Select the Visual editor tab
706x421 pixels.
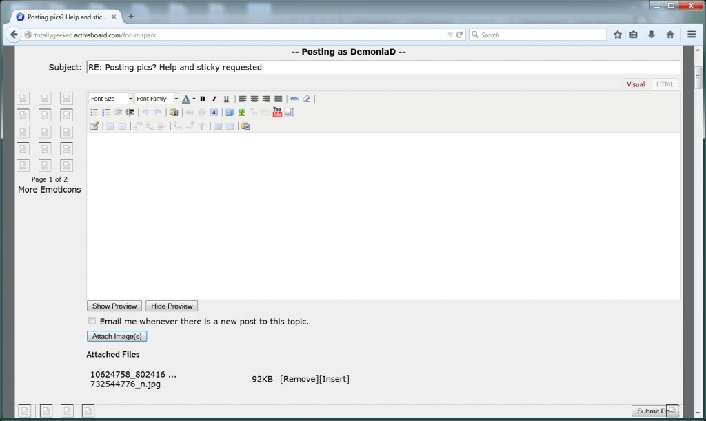tap(636, 84)
